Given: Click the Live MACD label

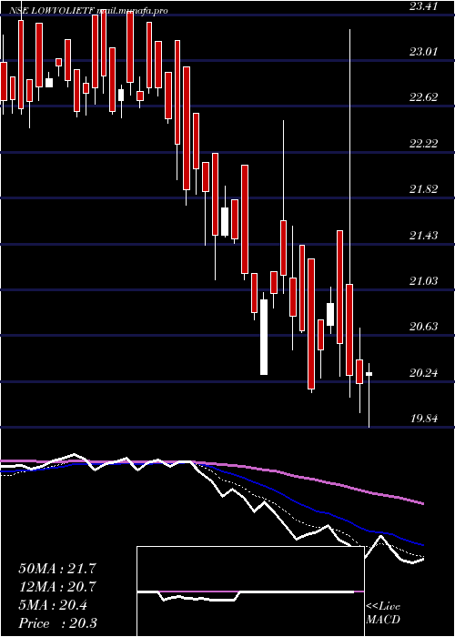Looking at the screenshot, I should 383,613.
